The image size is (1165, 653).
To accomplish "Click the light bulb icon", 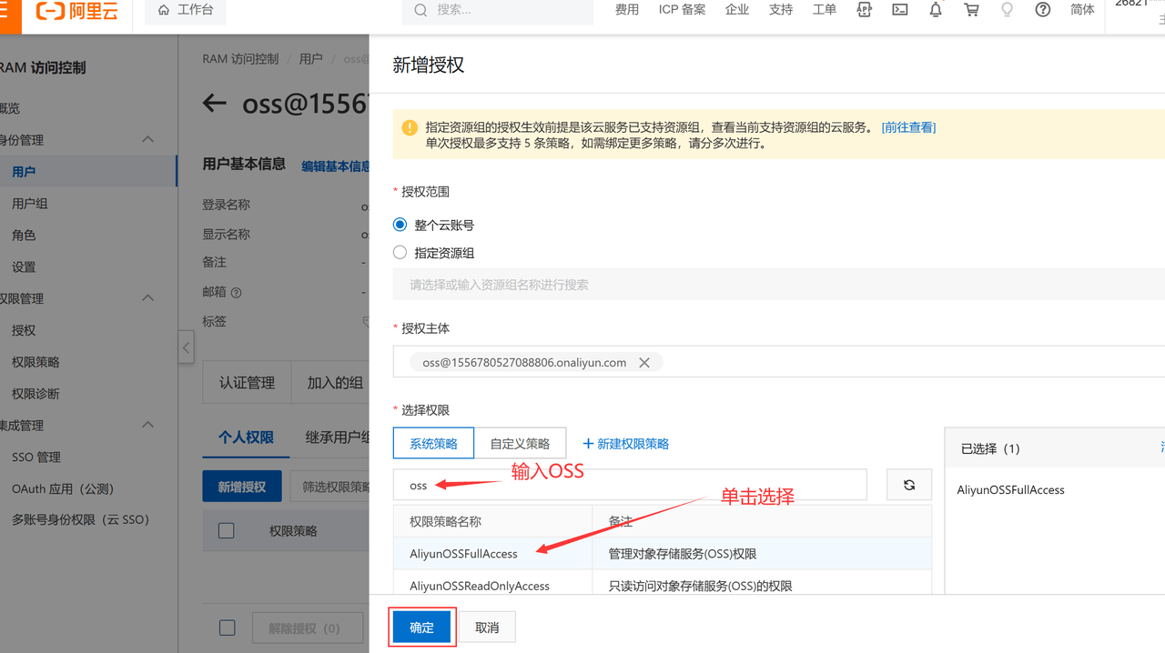I will tap(1007, 10).
